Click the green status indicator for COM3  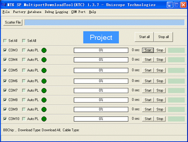(x=44, y=50)
